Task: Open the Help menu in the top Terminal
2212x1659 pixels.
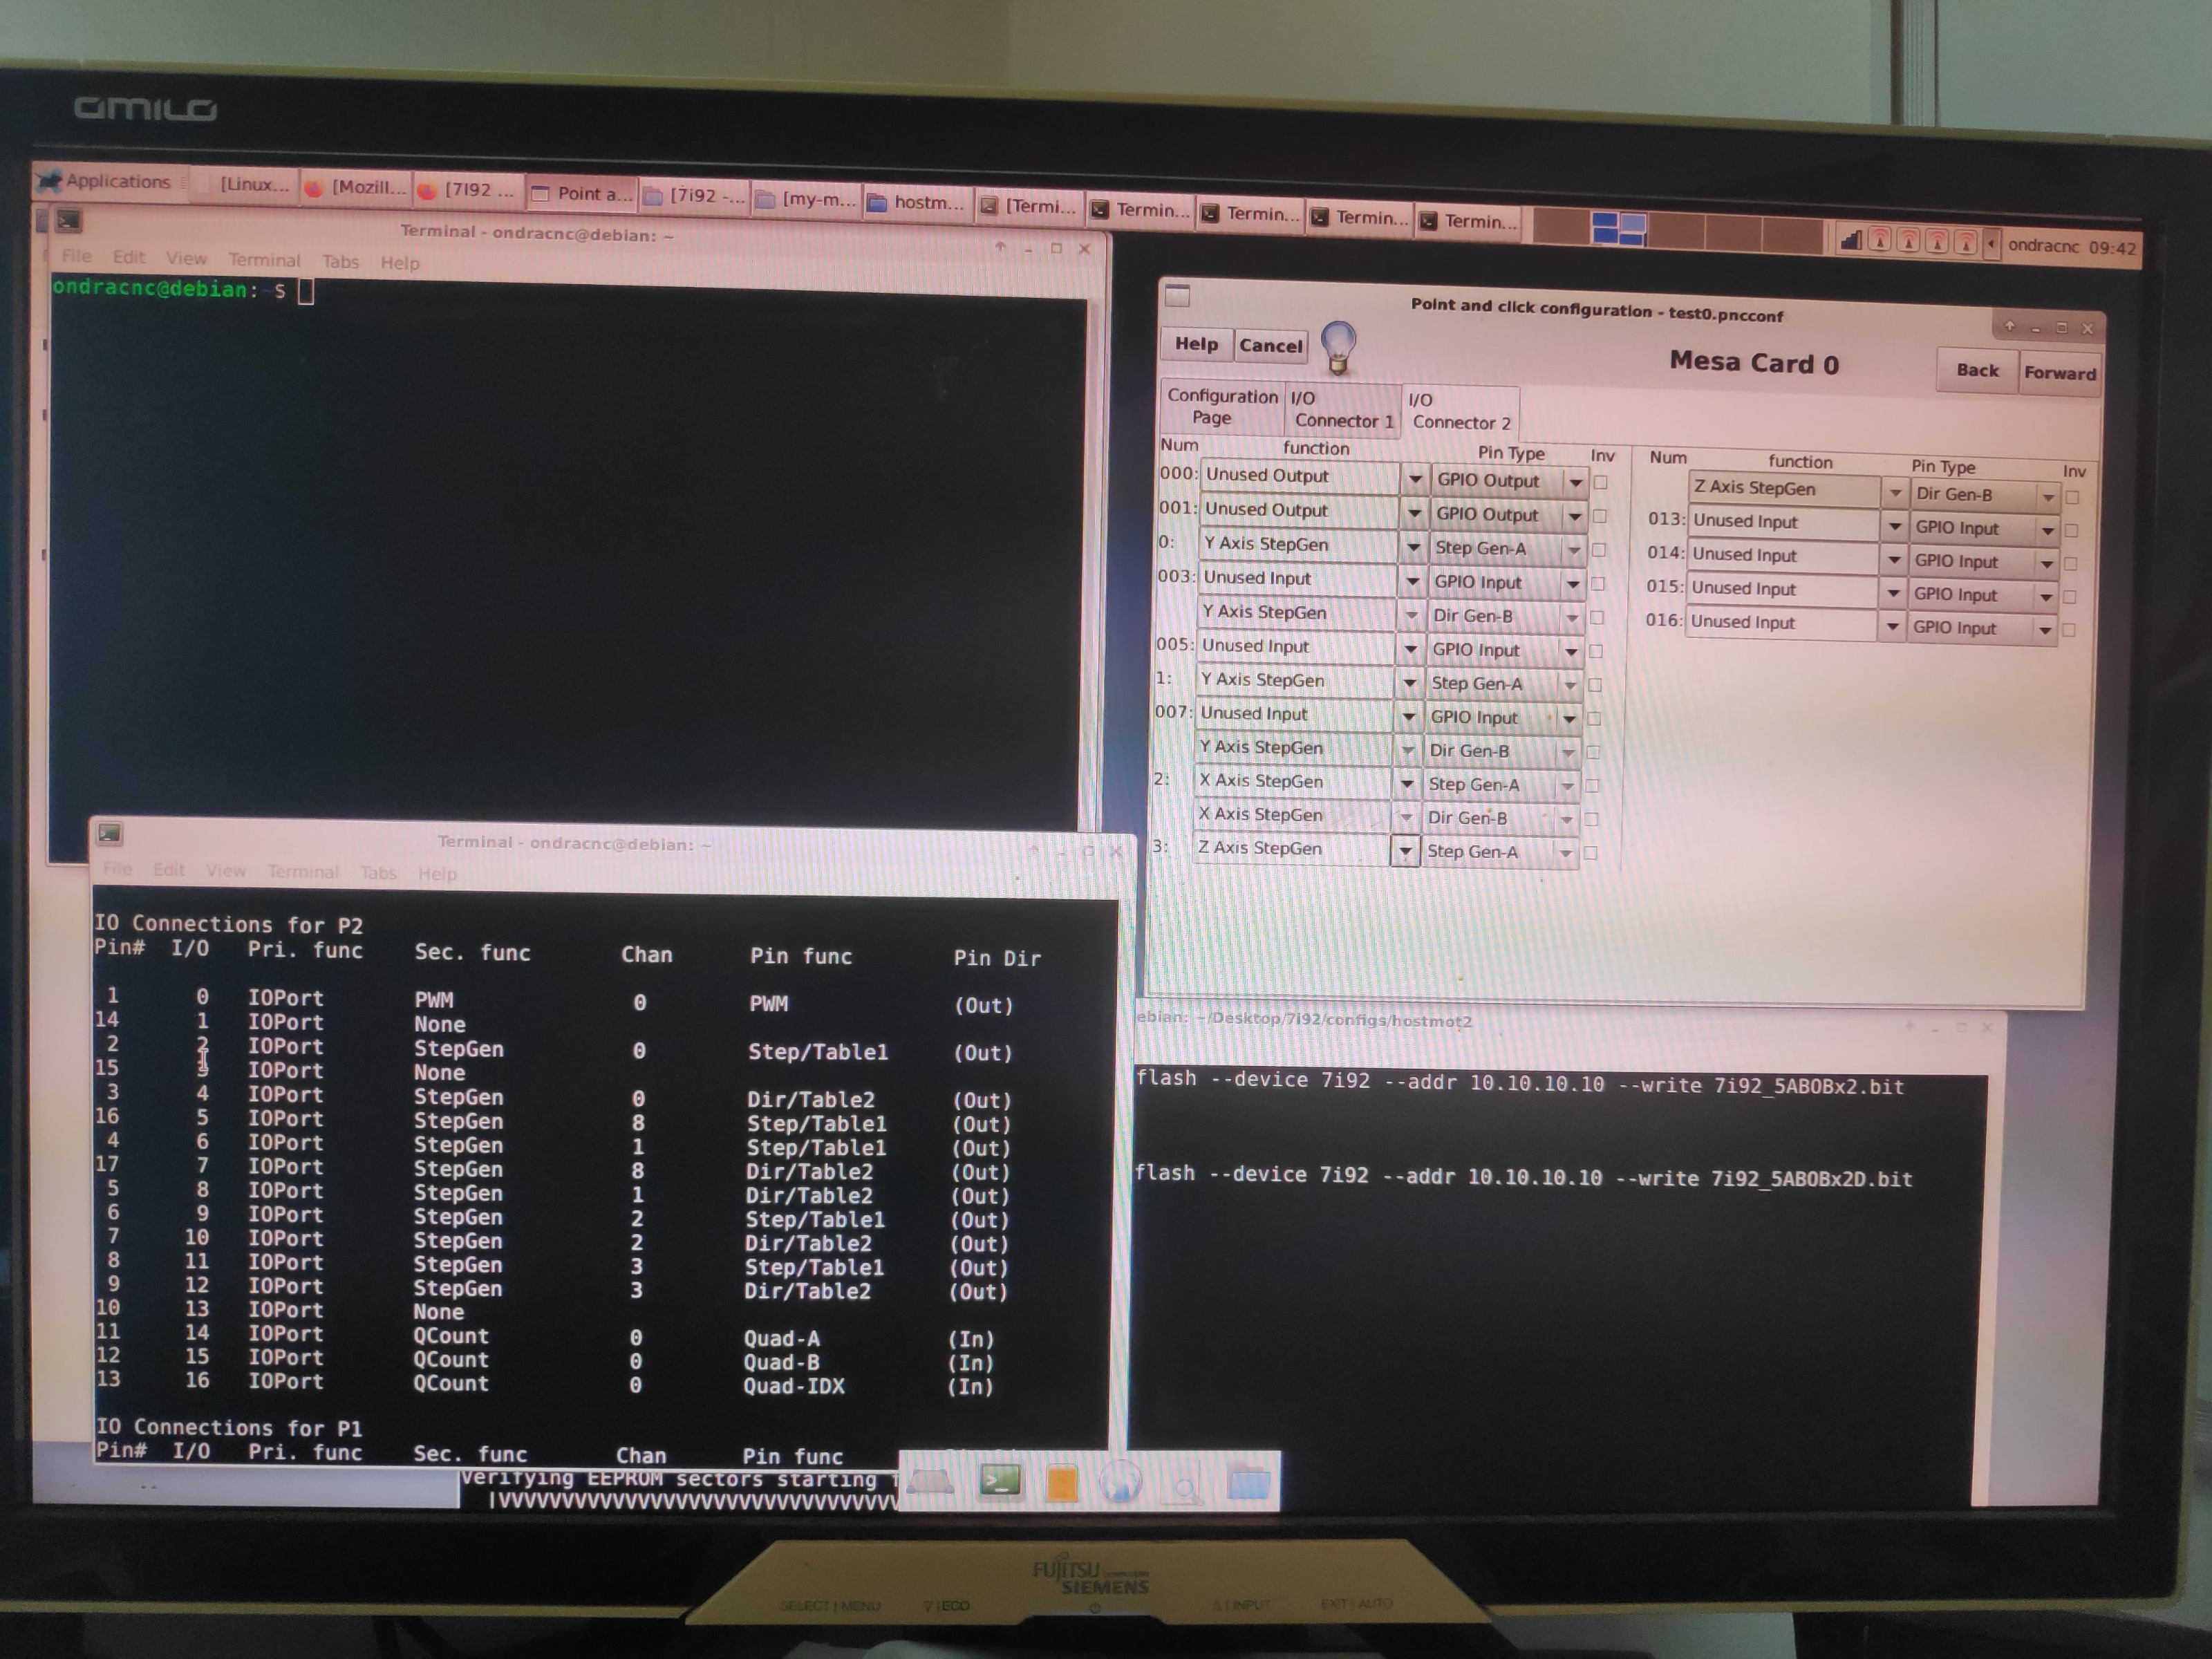Action: (x=399, y=263)
